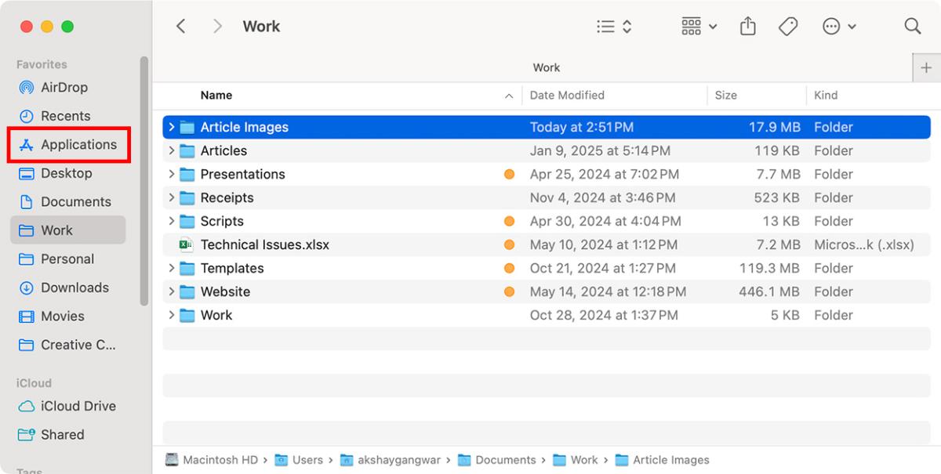Sort by the Name column header
941x474 pixels.
pyautogui.click(x=216, y=95)
